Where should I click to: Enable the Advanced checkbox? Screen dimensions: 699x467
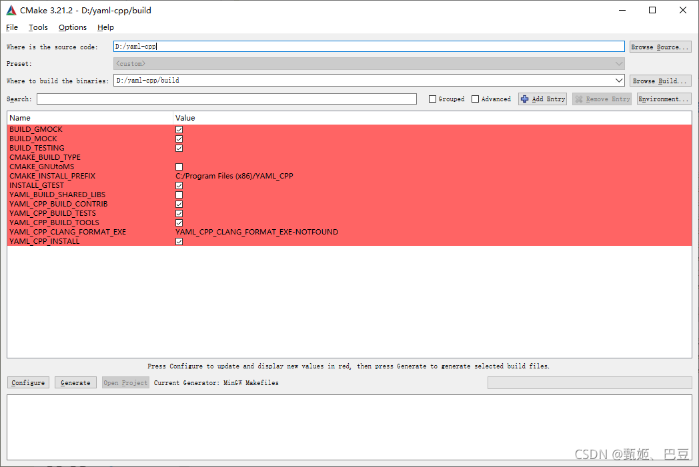click(476, 99)
